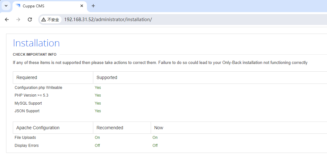Viewport: 327px width, 159px height.
Task: Expand the tab search dropdown arrow
Action: pyautogui.click(x=6, y=6)
